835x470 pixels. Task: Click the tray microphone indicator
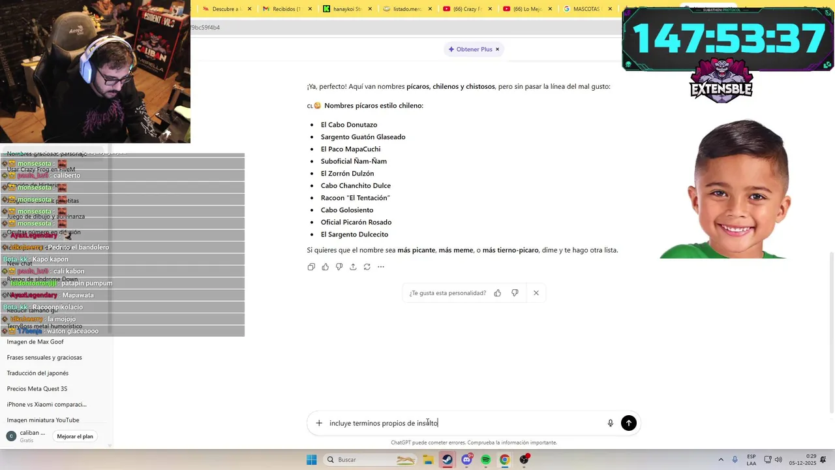(735, 460)
